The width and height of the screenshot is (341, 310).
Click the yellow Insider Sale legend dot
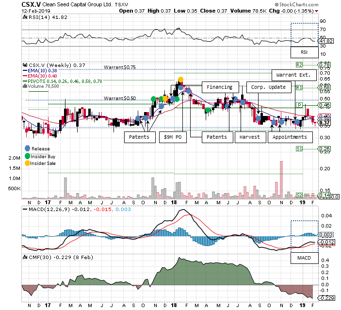click(27, 163)
